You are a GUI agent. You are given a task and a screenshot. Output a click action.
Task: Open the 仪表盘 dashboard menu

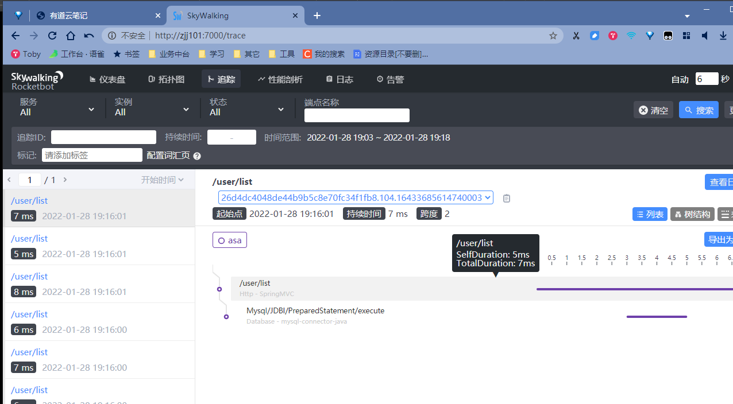(107, 79)
